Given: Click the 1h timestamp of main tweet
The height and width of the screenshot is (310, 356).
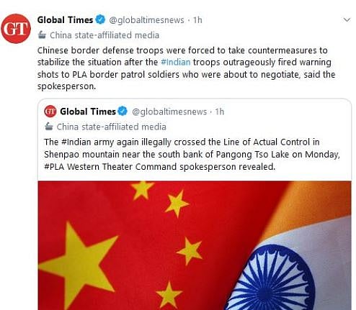Looking at the screenshot, I should pyautogui.click(x=197, y=20).
